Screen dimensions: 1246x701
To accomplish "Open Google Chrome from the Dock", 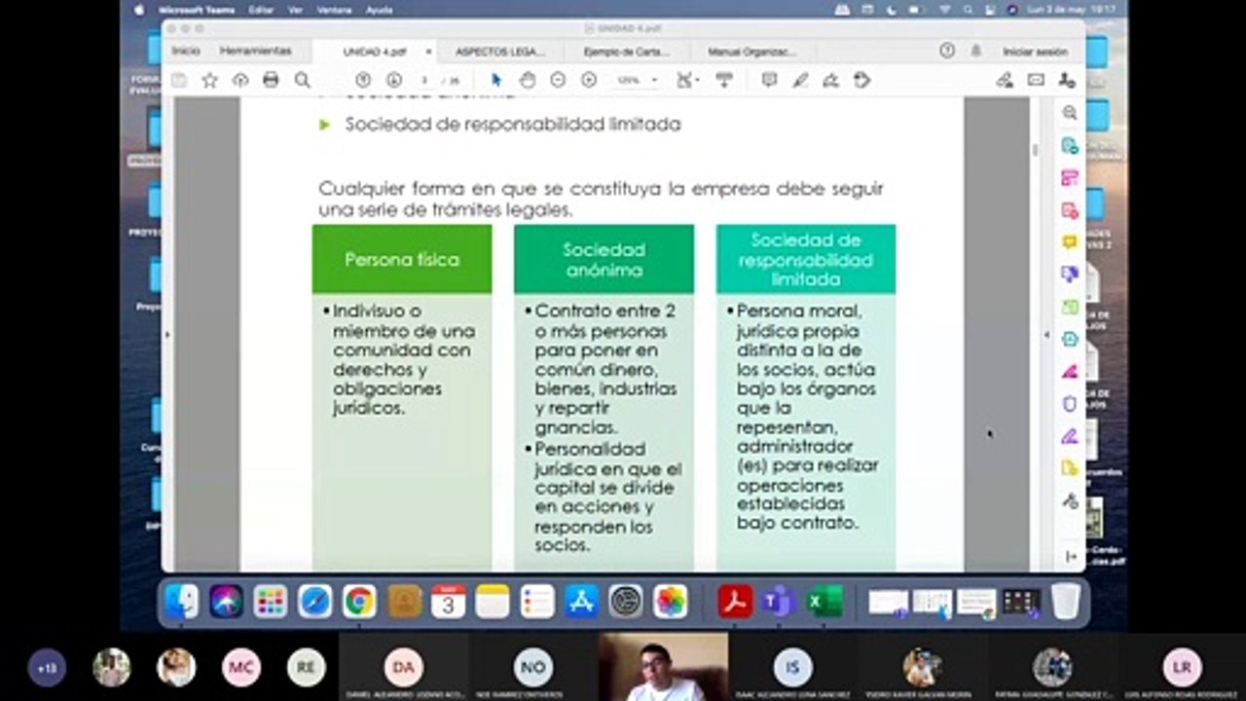I will pos(359,602).
